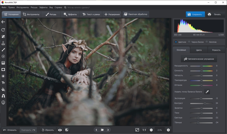Switch to the Цвета tab
Viewport: 227px width, 134px height.
click(x=199, y=50)
